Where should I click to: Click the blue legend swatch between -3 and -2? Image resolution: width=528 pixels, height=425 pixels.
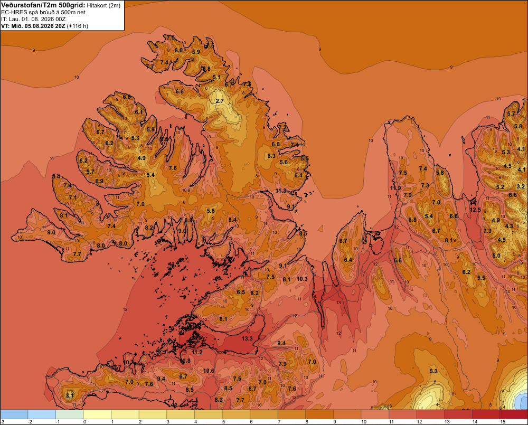(14, 414)
